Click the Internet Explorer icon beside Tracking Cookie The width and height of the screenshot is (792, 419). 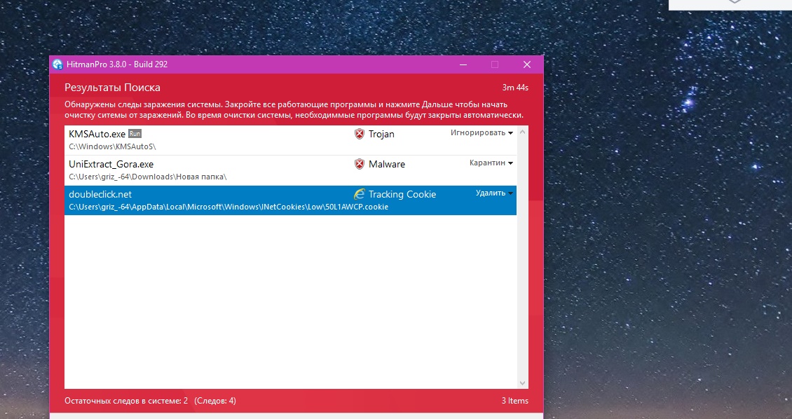(359, 194)
